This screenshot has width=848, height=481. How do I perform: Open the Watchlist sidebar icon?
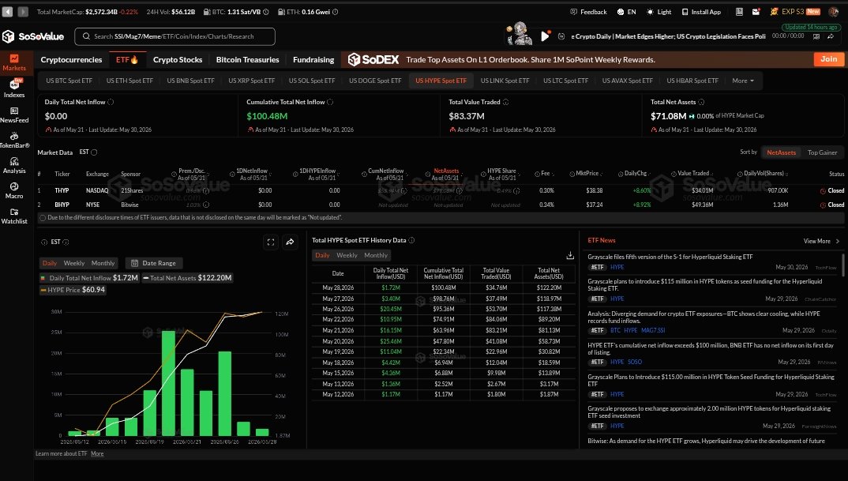(14, 216)
